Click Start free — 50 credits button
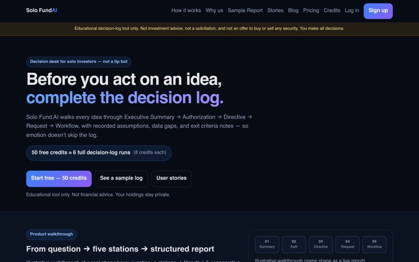The width and height of the screenshot is (419, 262). pos(59,178)
